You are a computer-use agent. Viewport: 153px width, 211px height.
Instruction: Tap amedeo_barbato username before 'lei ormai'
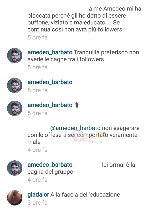50,165
